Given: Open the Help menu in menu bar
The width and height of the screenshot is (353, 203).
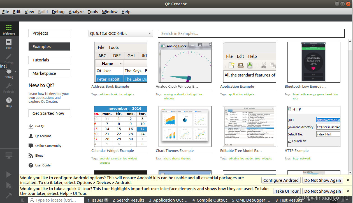Looking at the screenshot, I should (x=126, y=12).
